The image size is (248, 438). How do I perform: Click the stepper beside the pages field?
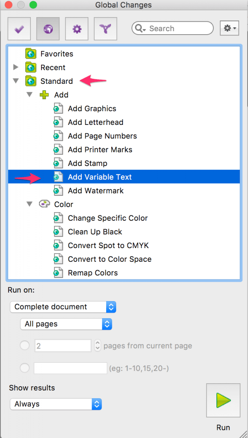[x=98, y=345]
